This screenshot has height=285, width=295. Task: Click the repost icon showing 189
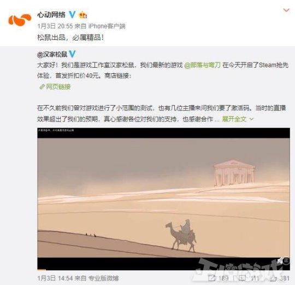click(x=212, y=278)
